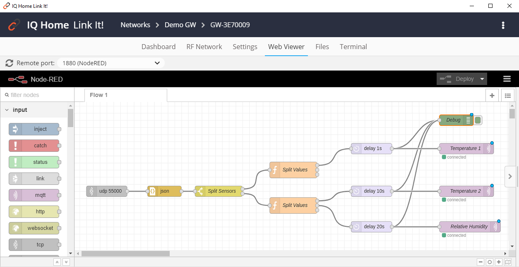Toggle the canvas navigator map
This screenshot has width=519, height=267.
tap(508, 262)
